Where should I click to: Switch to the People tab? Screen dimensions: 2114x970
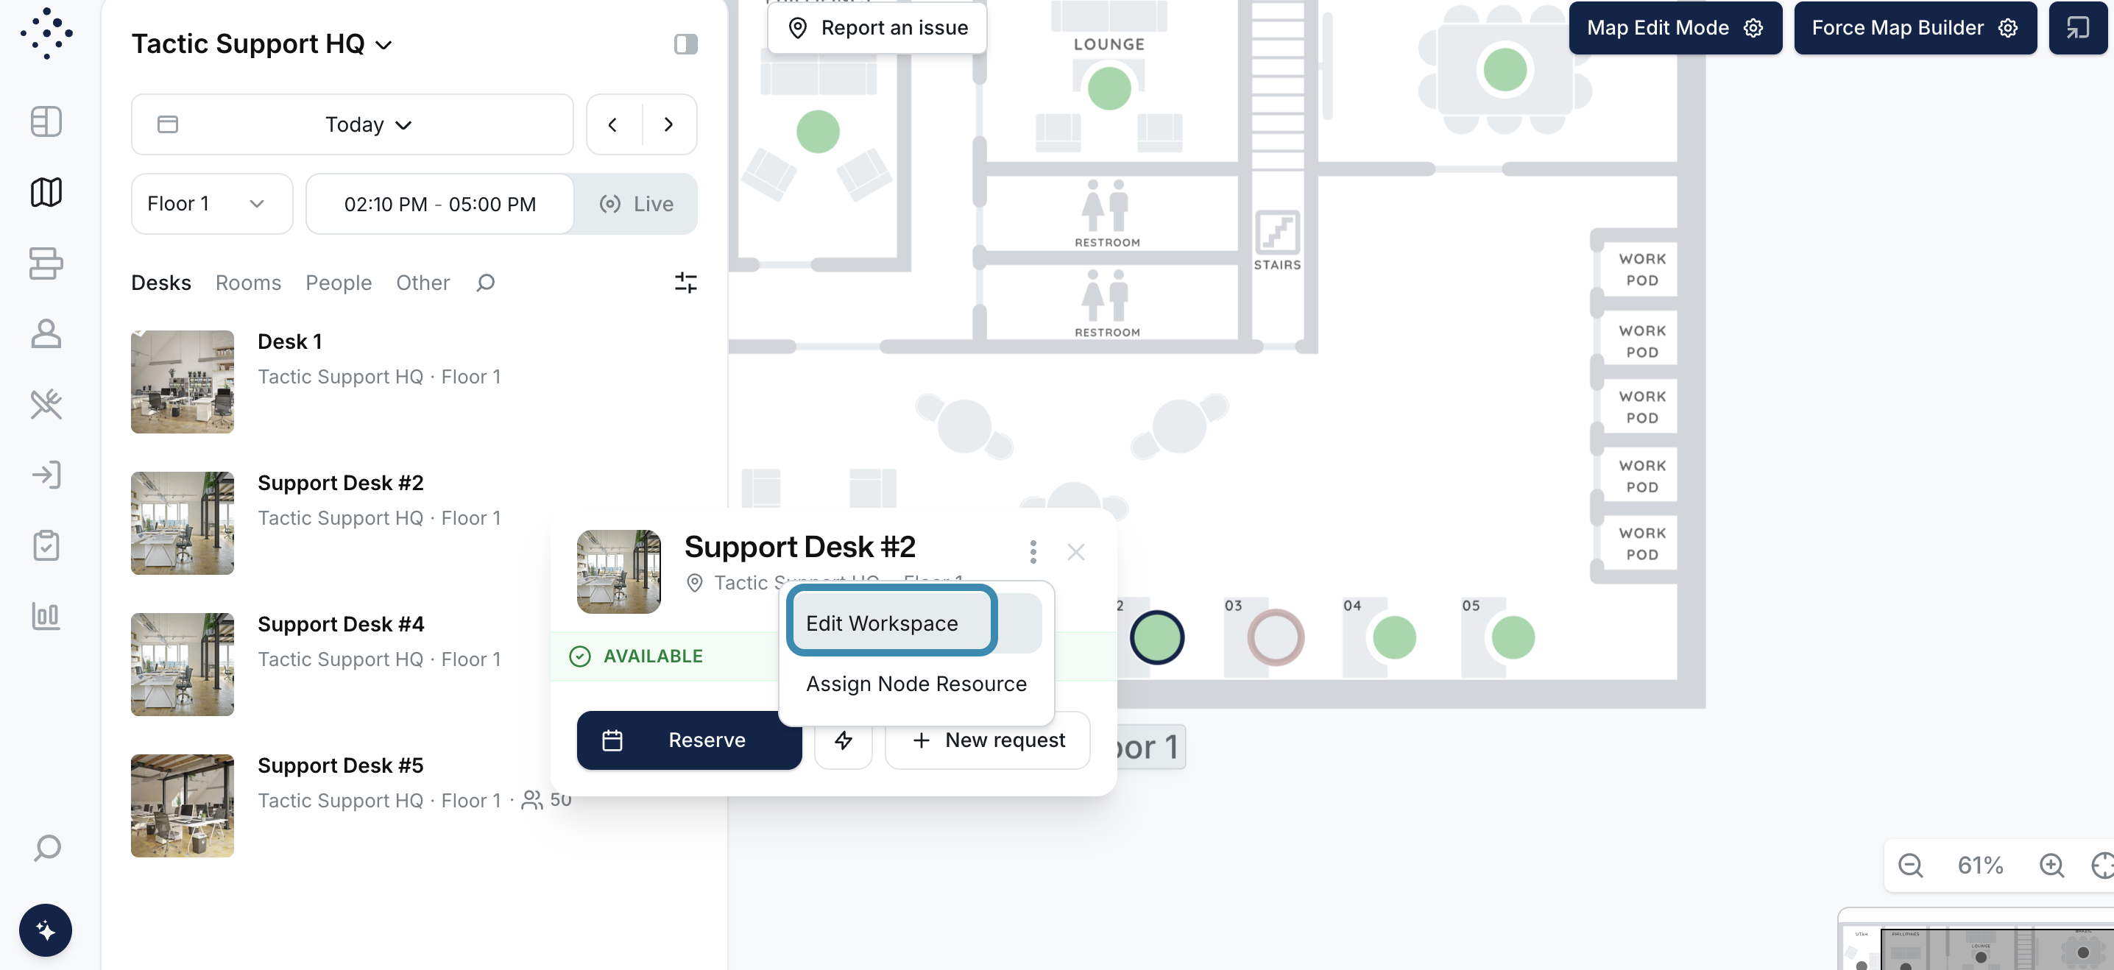coord(338,283)
